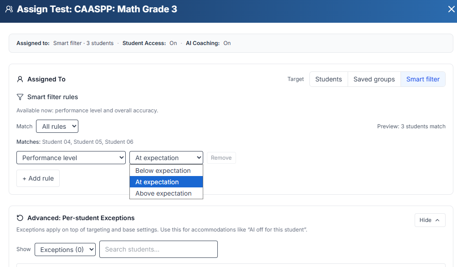Focus the Search students field
The image size is (457, 267).
(x=158, y=249)
